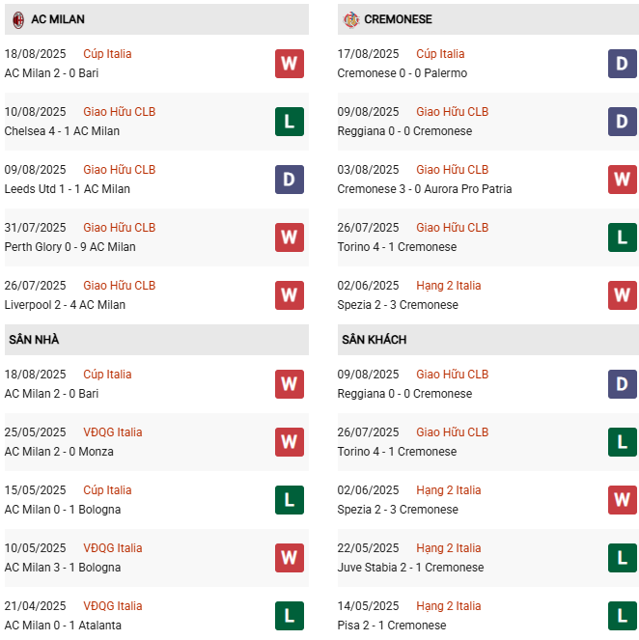The image size is (639, 640).
Task: Click VĐQG Italia link on 25/05/2025 row
Action: (x=112, y=432)
